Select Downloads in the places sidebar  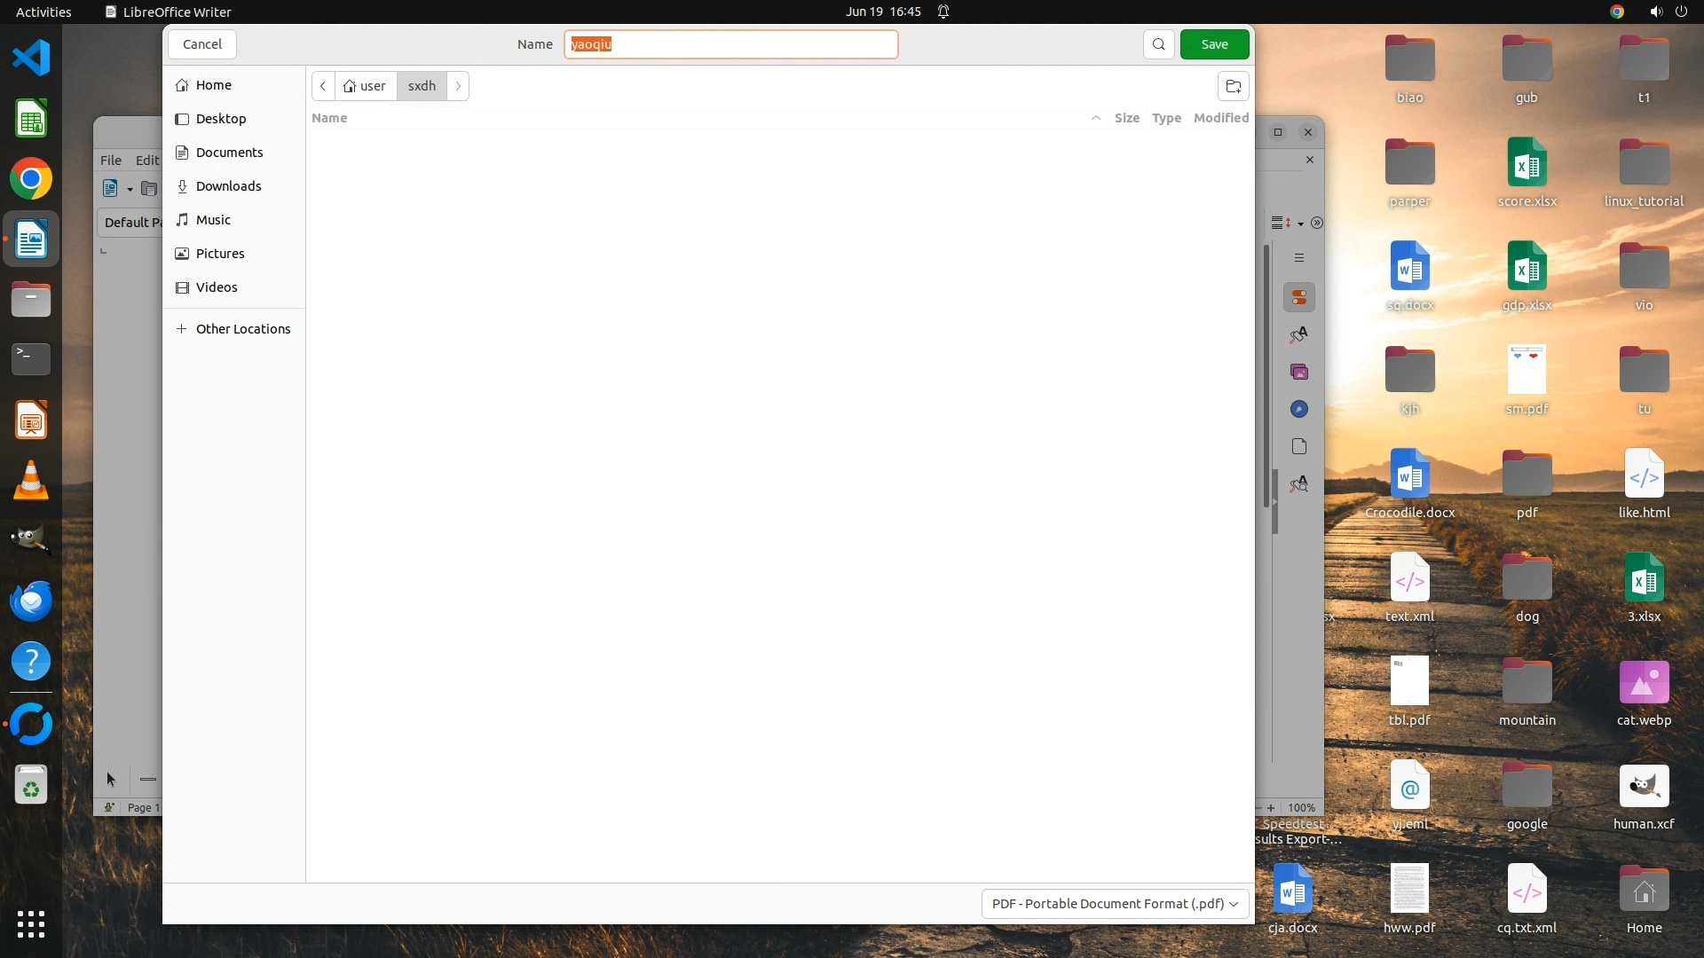click(228, 186)
